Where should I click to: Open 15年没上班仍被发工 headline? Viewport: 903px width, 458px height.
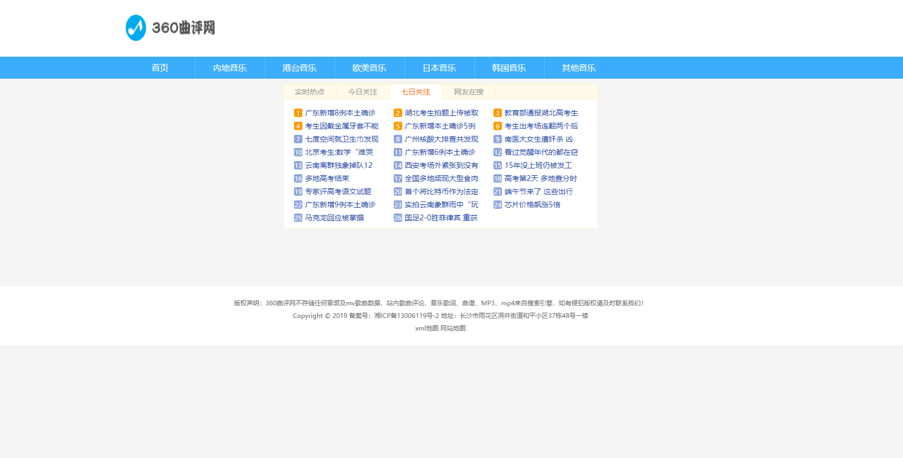[x=538, y=165]
